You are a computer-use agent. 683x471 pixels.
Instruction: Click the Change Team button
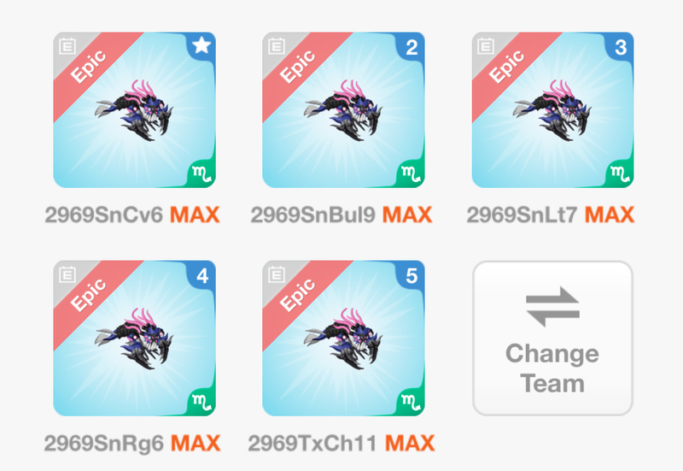click(x=552, y=338)
